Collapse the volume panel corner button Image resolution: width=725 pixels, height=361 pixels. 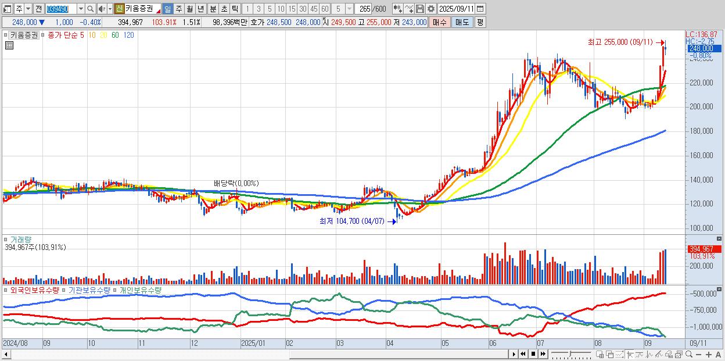click(x=720, y=239)
